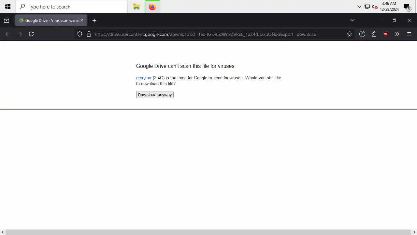This screenshot has width=417, height=235.
Task: Open network status tray icon
Action: (x=367, y=7)
